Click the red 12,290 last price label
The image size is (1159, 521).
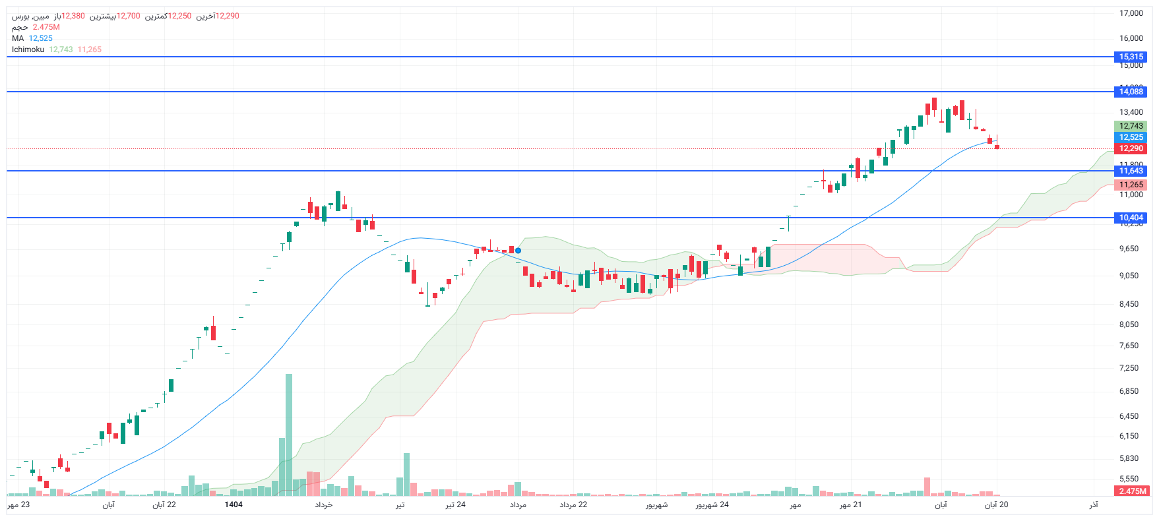(1131, 148)
